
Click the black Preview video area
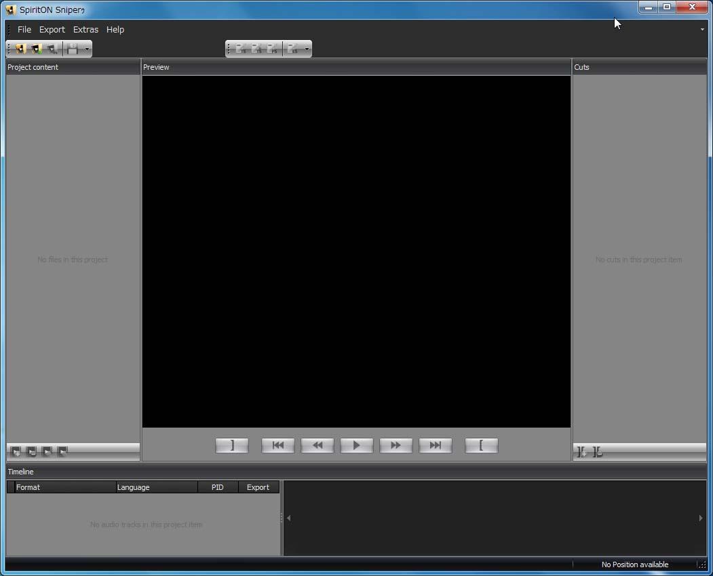357,251
